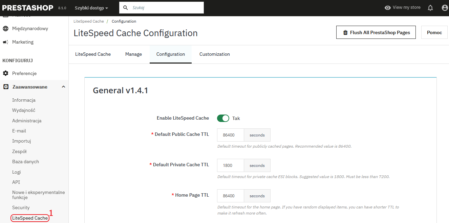Click the Pomoc help button
Screen dimensions: 449x223
(434, 32)
